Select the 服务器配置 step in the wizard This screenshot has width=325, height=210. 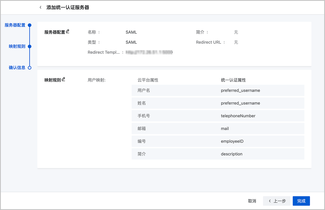15,25
